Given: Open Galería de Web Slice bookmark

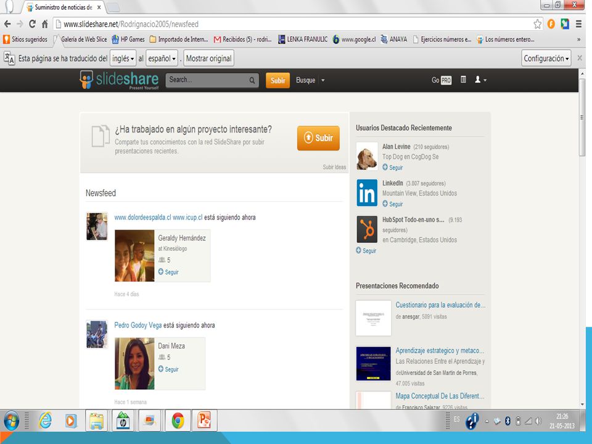Looking at the screenshot, I should [80, 39].
